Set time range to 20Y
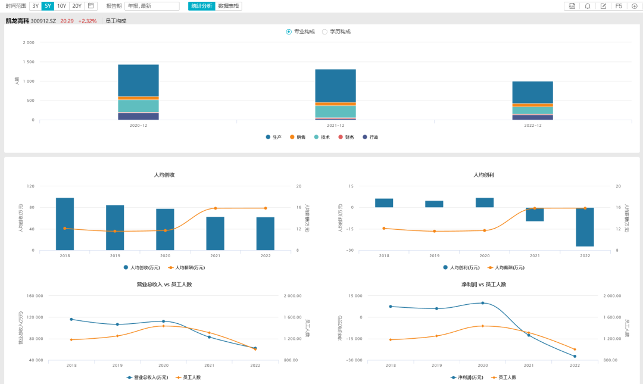The height and width of the screenshot is (384, 643). (x=77, y=6)
